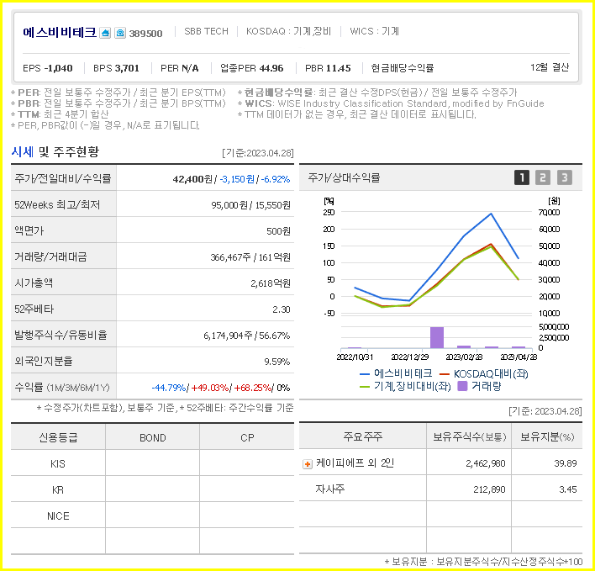Click 주가/상대수익률 chart title
This screenshot has width=595, height=571.
[344, 177]
